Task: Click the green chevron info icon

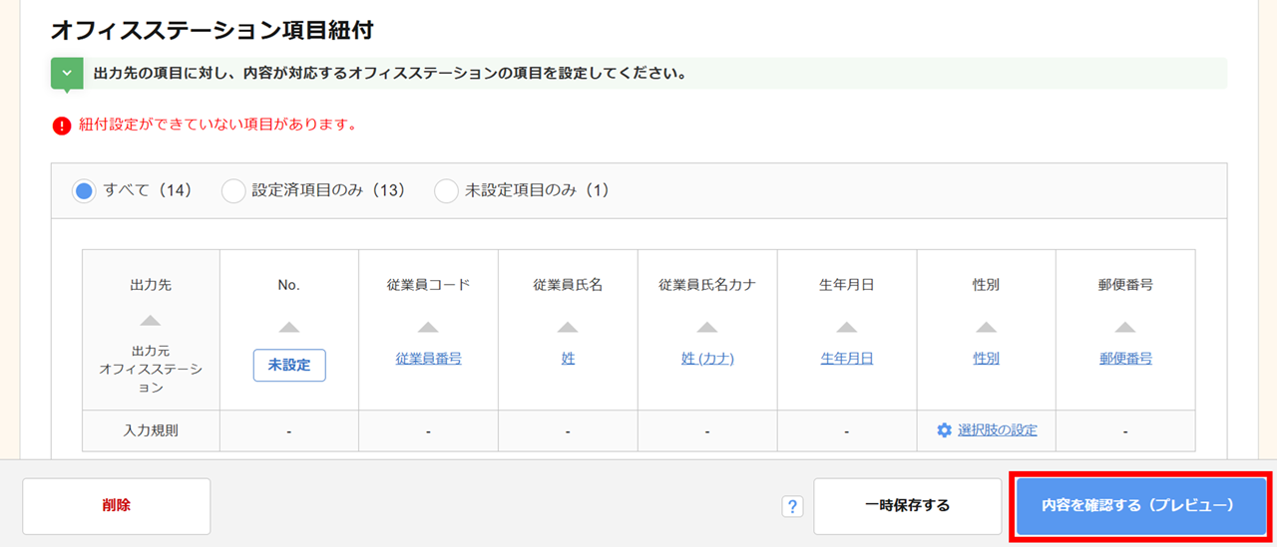Action: point(67,74)
